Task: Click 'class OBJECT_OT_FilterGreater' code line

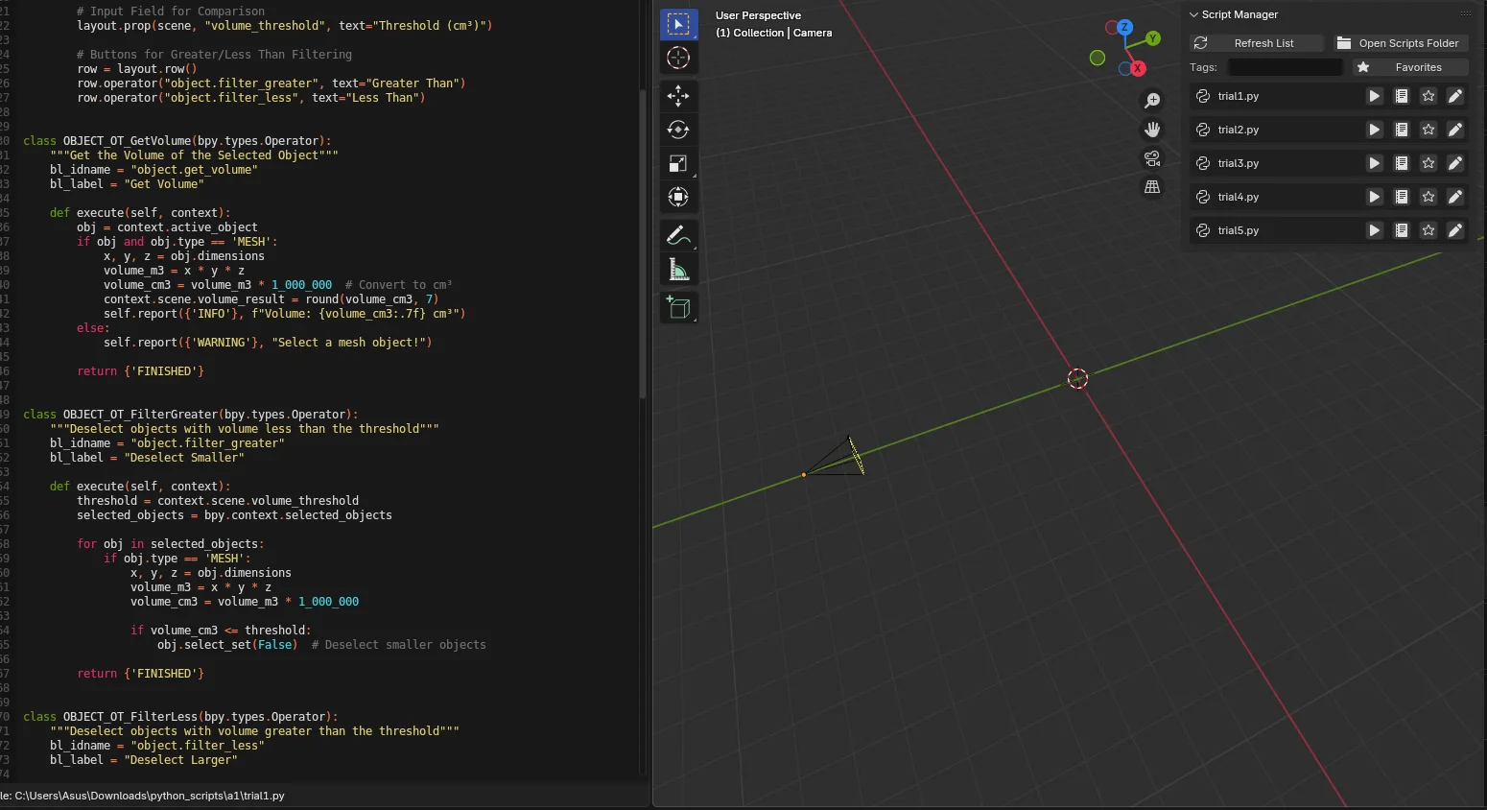Action: (x=190, y=415)
